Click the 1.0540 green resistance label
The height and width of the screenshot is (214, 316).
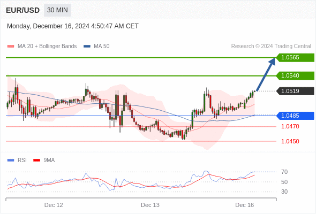295,75
